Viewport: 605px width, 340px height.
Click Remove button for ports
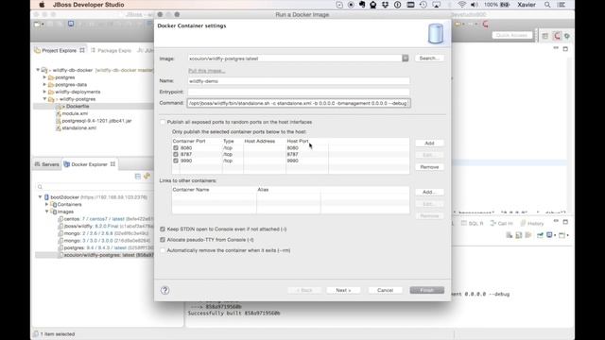tap(429, 167)
